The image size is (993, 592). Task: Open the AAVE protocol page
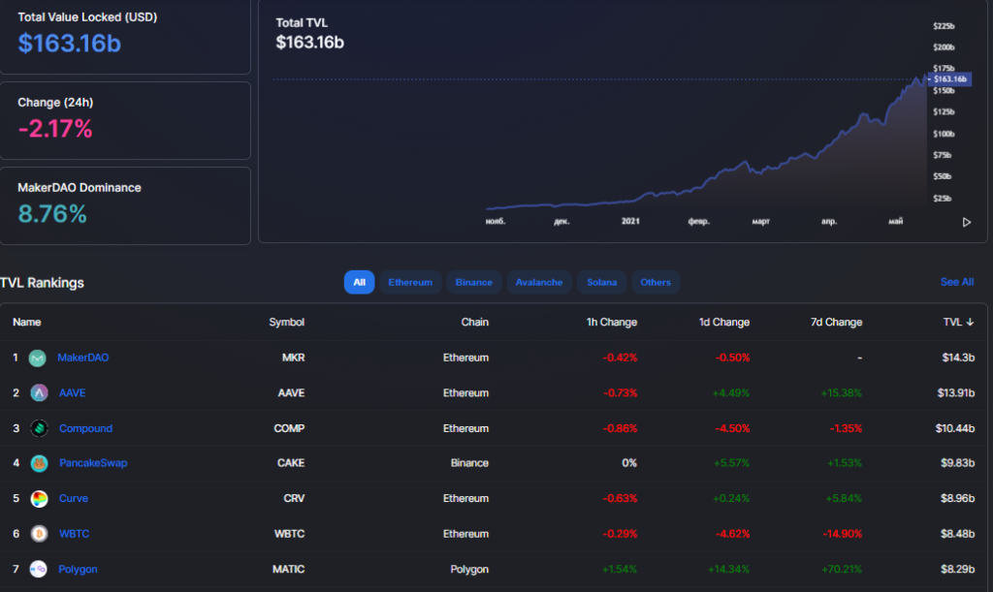[72, 393]
